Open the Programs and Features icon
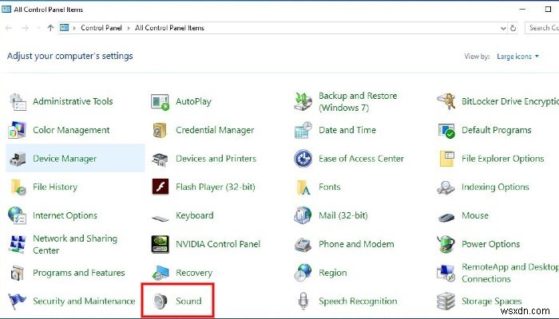Viewport: 559px width, 319px height. (17, 273)
